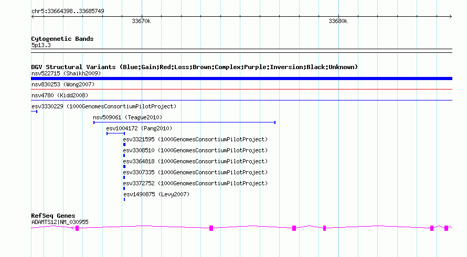The width and height of the screenshot is (467, 257).
Task: Click the small blue esv3364818 marker
Action: click(124, 166)
